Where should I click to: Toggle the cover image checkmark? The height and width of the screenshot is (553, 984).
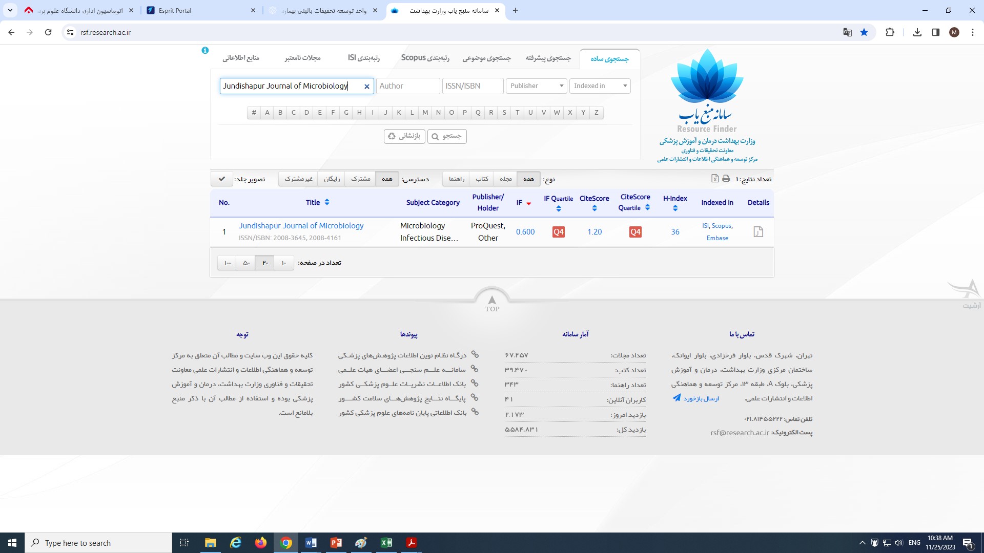221,179
